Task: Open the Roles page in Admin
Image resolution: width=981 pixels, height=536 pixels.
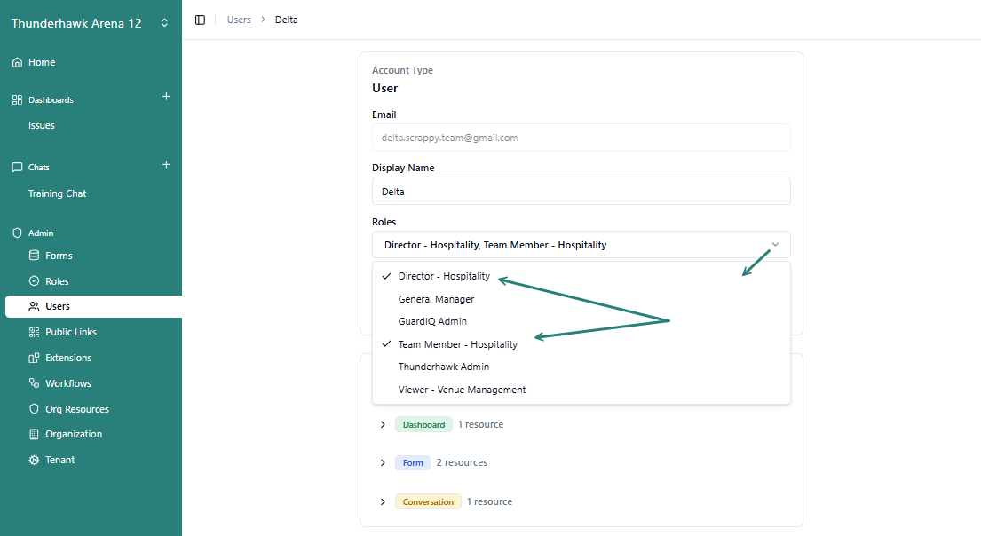Action: coord(57,281)
